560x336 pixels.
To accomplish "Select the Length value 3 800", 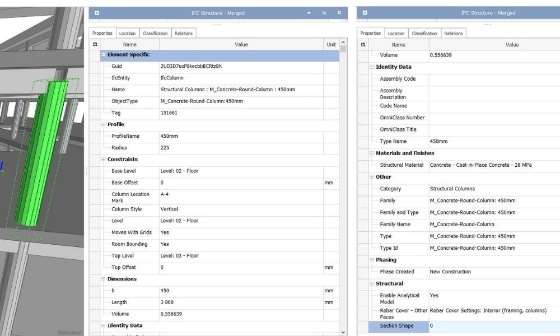I will click(167, 302).
